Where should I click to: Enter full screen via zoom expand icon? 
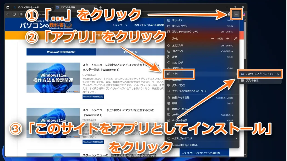235,38
